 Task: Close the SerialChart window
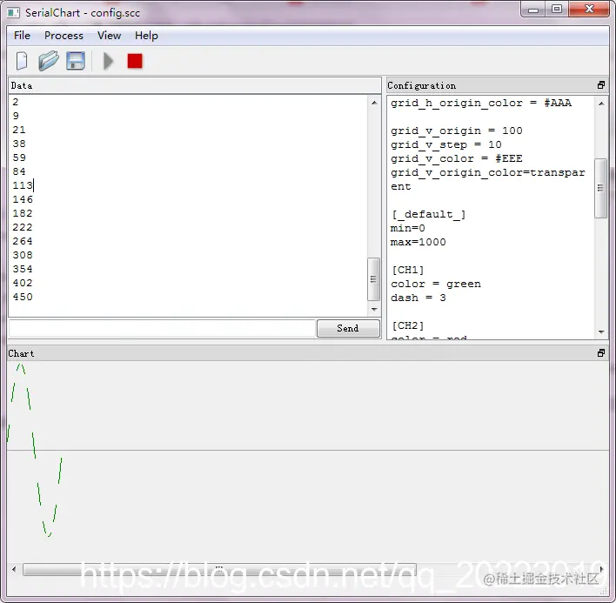[589, 10]
